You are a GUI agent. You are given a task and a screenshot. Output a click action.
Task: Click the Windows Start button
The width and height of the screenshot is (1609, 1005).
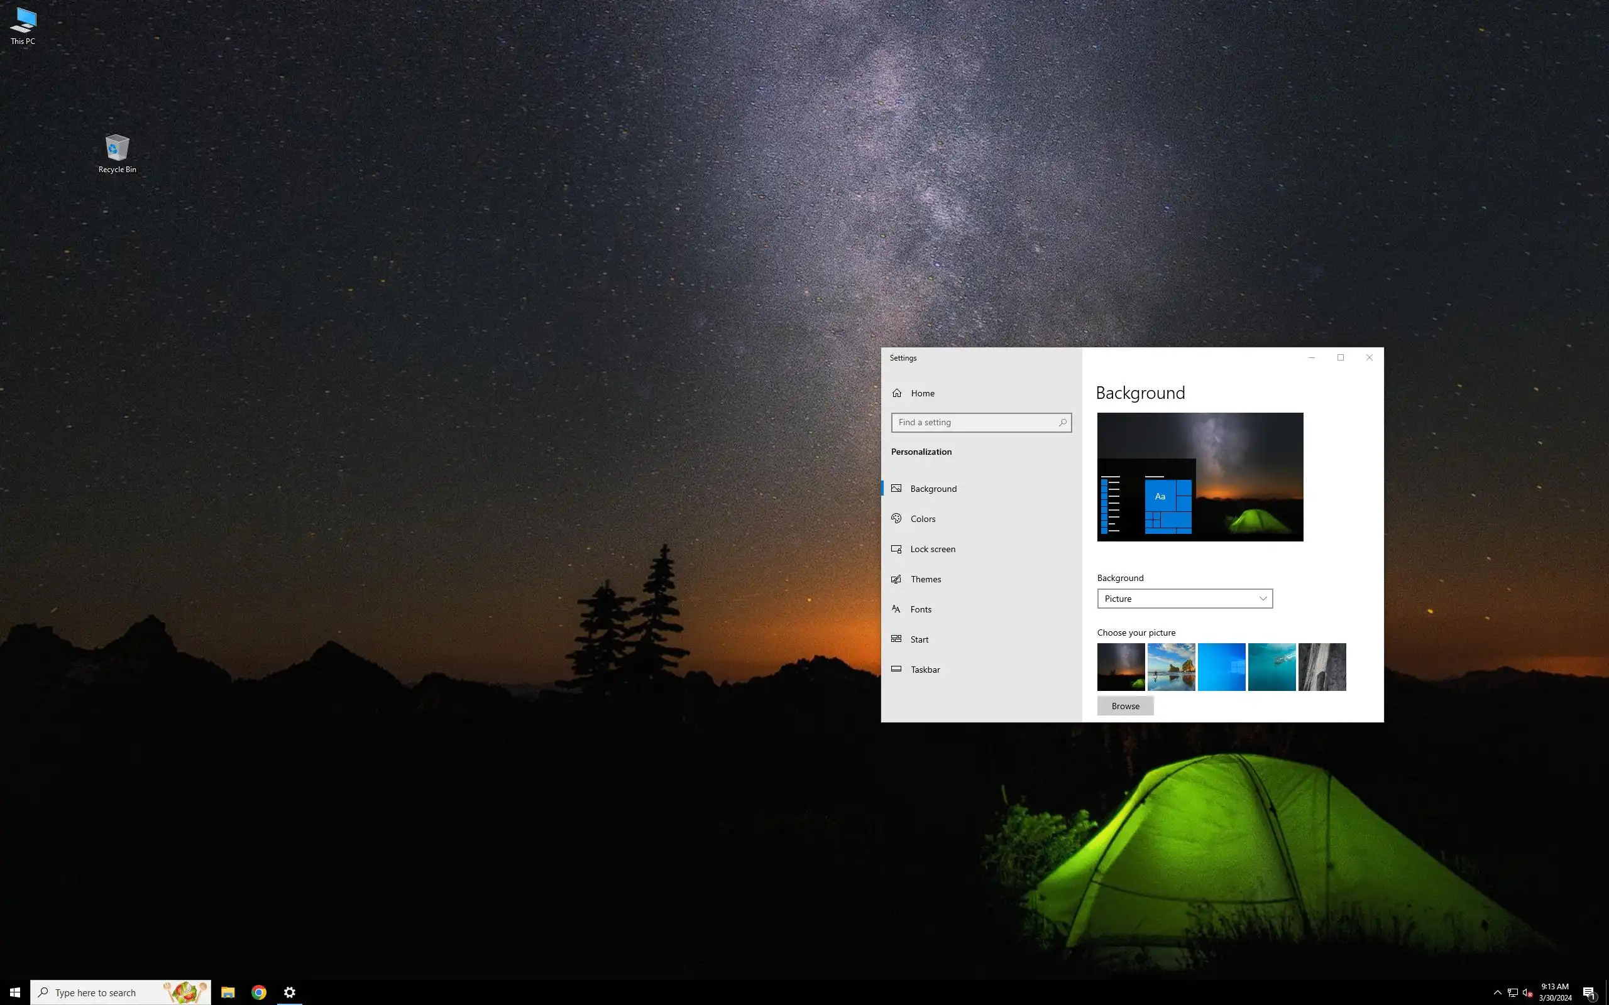pyautogui.click(x=14, y=992)
